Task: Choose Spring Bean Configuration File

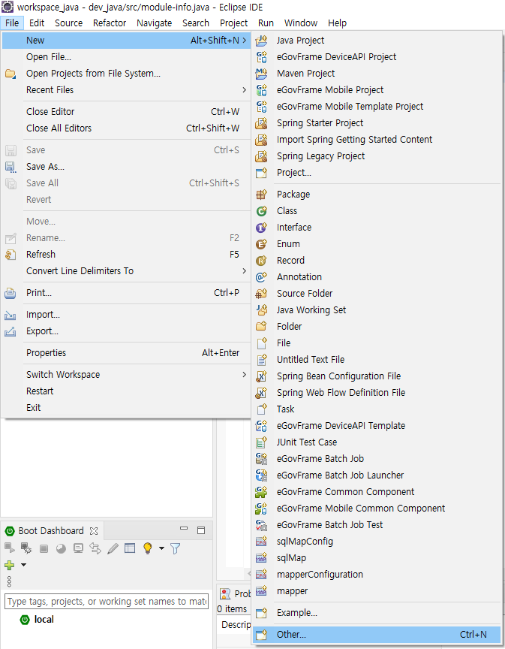Action: pos(377,376)
